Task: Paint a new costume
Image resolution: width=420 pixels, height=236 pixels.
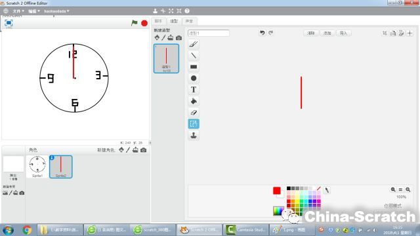Action: click(x=163, y=38)
